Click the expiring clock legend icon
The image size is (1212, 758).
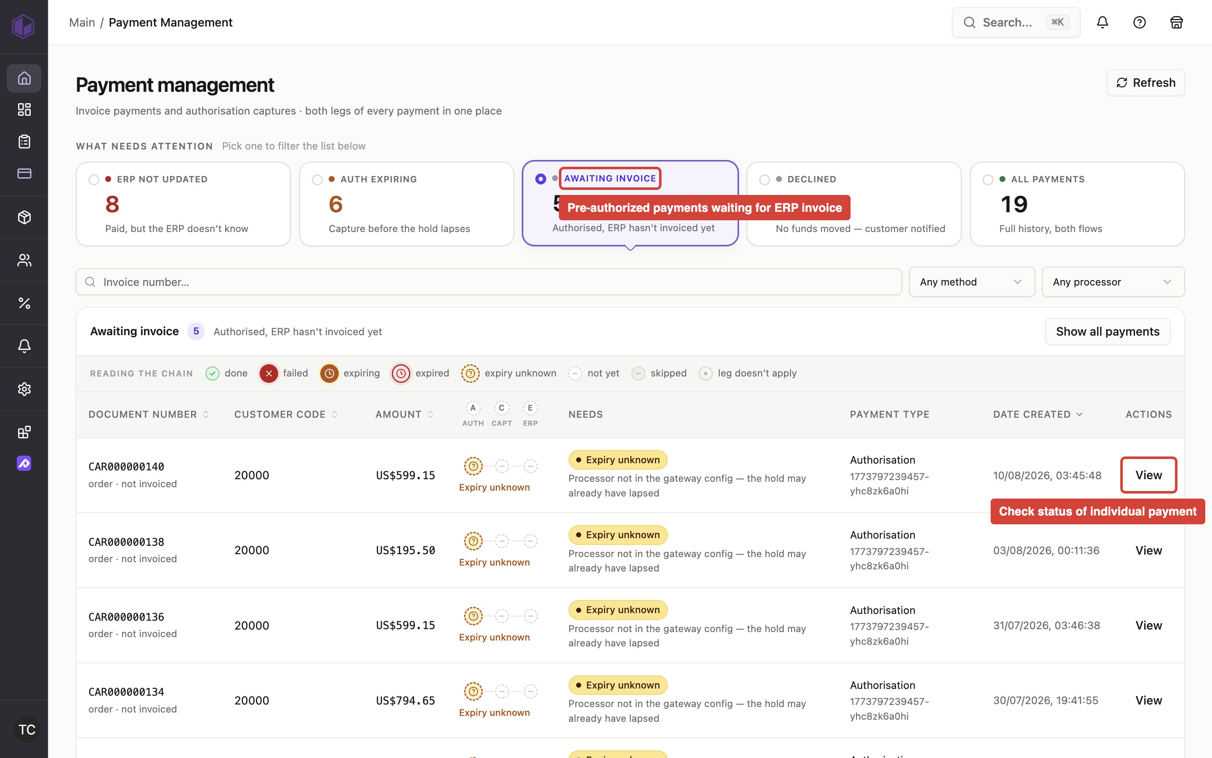pos(330,374)
